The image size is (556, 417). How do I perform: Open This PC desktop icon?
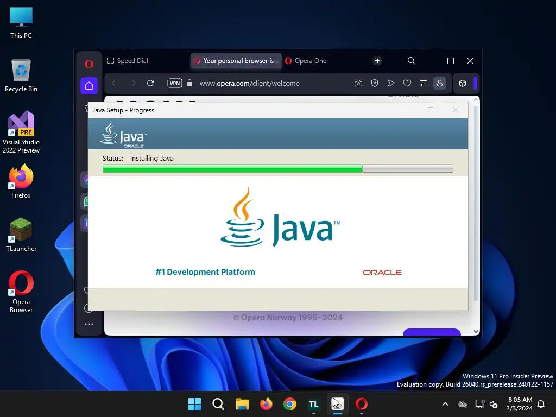point(21,22)
